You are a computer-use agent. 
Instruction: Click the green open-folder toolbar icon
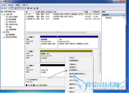pos(31,8)
